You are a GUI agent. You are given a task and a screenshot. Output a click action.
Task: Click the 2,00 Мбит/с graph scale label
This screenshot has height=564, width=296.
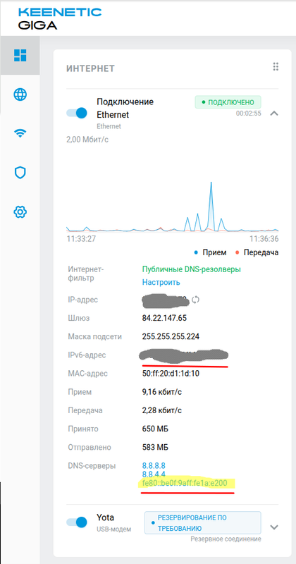tap(87, 139)
